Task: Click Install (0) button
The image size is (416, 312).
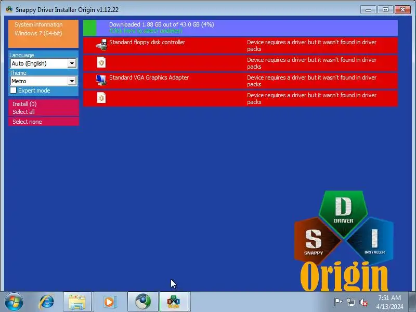Action: coord(24,104)
